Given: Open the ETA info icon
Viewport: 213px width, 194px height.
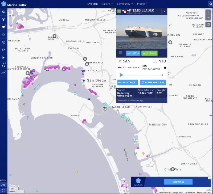Looking at the screenshot, I should pyautogui.click(x=165, y=68).
